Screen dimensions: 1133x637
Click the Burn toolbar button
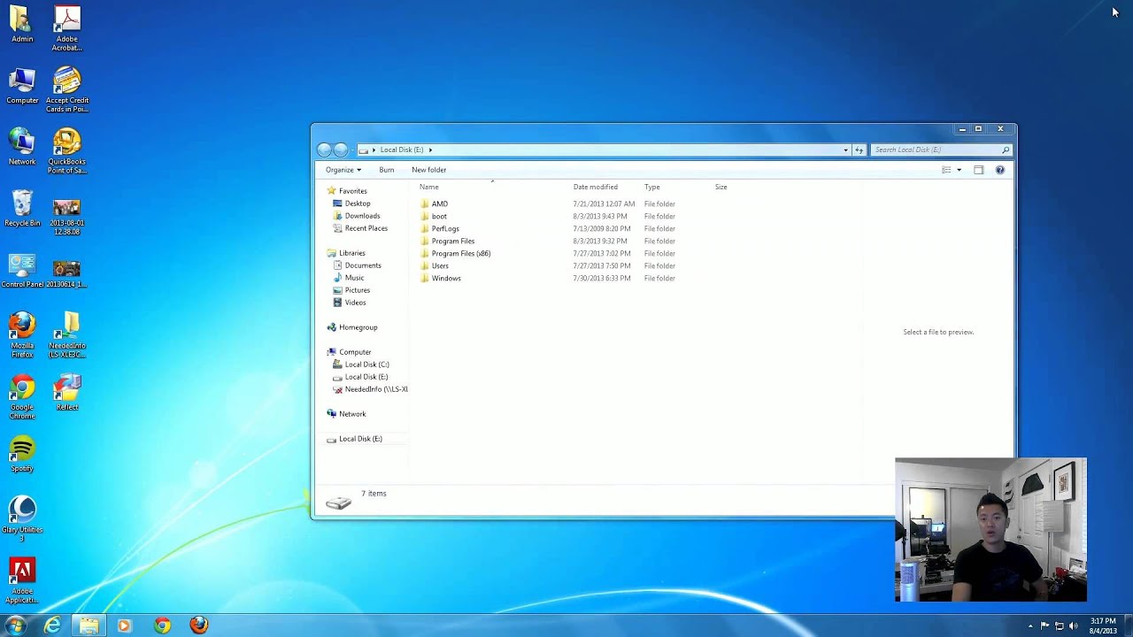pos(387,170)
